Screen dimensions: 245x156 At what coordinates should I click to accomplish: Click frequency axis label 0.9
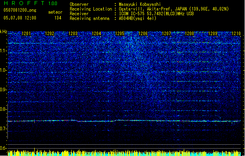coord(4,90)
